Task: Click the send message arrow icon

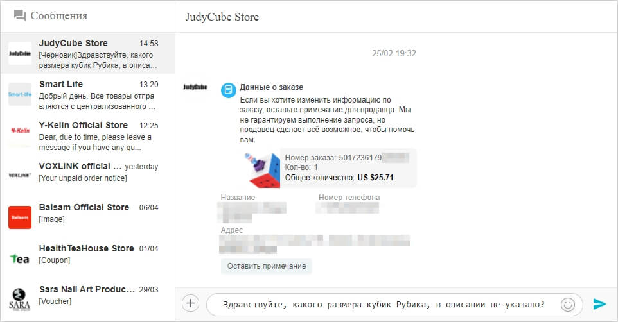Action: pos(599,304)
